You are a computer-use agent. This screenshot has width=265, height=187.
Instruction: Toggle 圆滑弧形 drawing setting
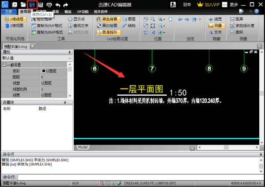click(x=108, y=32)
